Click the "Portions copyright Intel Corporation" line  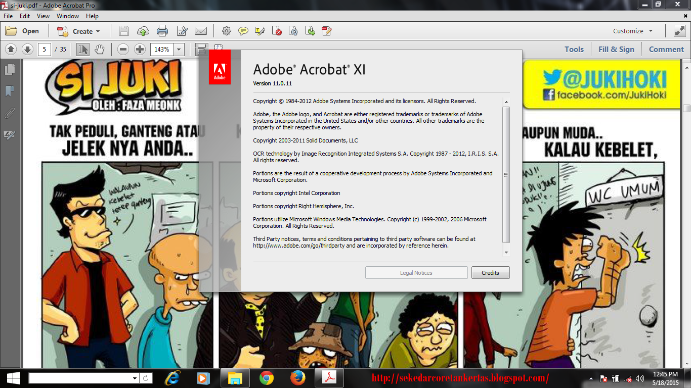coord(296,193)
